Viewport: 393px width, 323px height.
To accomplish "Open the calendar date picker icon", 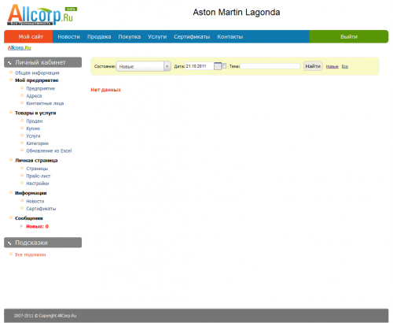I will (218, 66).
